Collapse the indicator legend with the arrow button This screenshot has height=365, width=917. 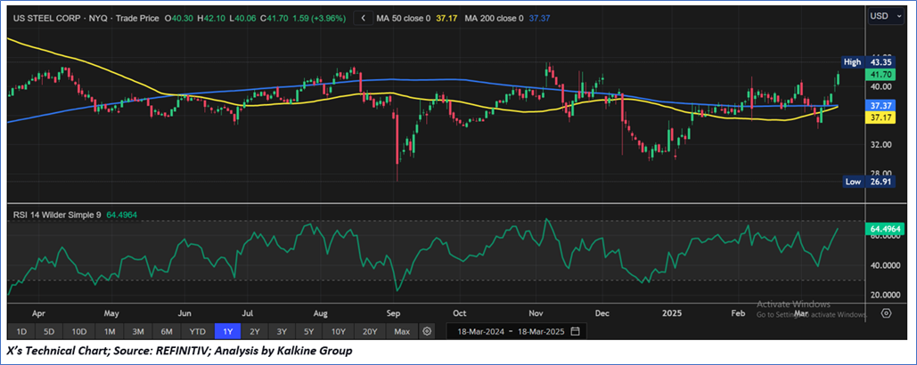[363, 17]
